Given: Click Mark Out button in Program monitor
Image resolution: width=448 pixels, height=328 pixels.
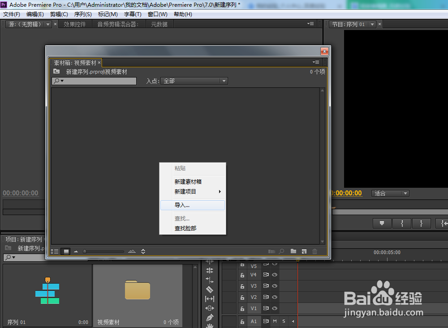Looking at the screenshot, I should tap(422, 223).
